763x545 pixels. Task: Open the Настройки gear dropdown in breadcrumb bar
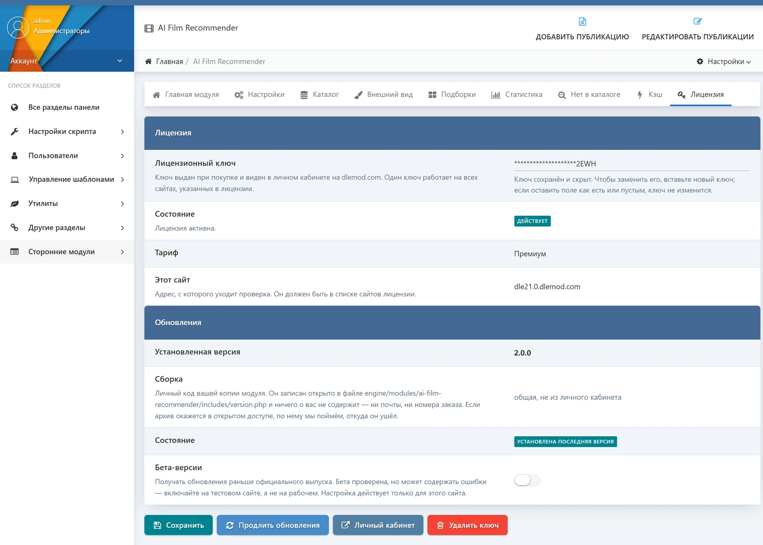click(723, 62)
